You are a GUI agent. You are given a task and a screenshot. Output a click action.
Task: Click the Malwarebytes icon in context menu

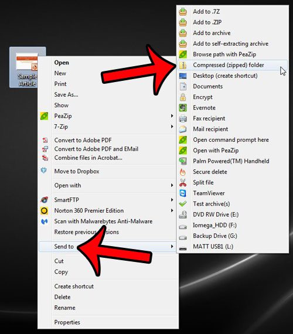point(44,221)
